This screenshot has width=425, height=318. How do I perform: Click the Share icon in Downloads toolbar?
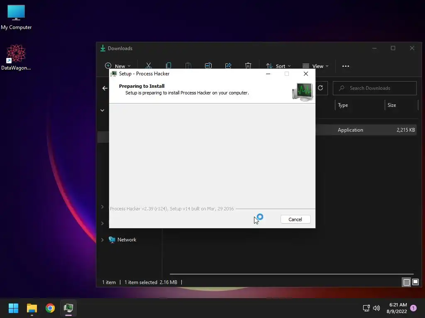(x=228, y=66)
